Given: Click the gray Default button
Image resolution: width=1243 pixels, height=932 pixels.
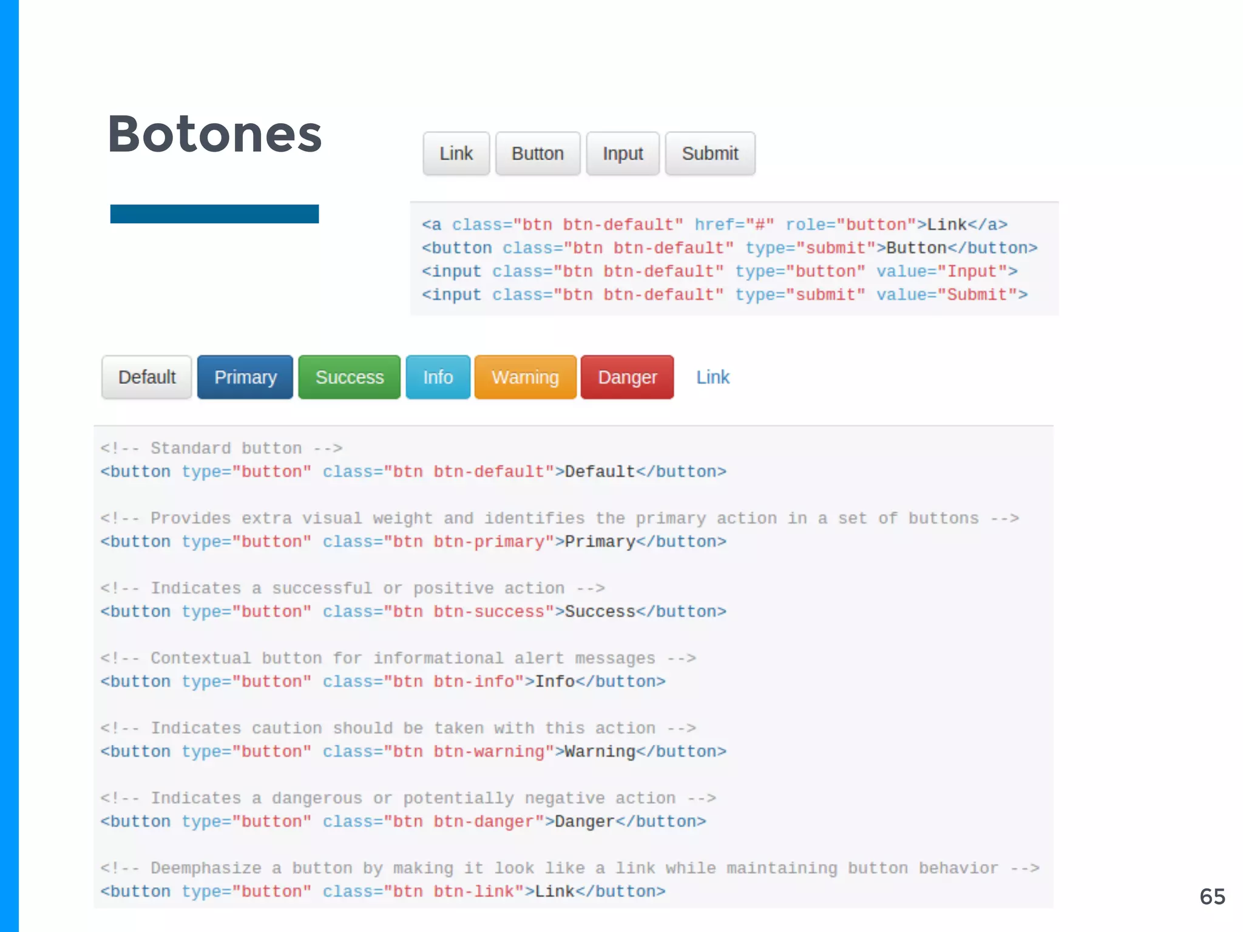Looking at the screenshot, I should pyautogui.click(x=147, y=377).
